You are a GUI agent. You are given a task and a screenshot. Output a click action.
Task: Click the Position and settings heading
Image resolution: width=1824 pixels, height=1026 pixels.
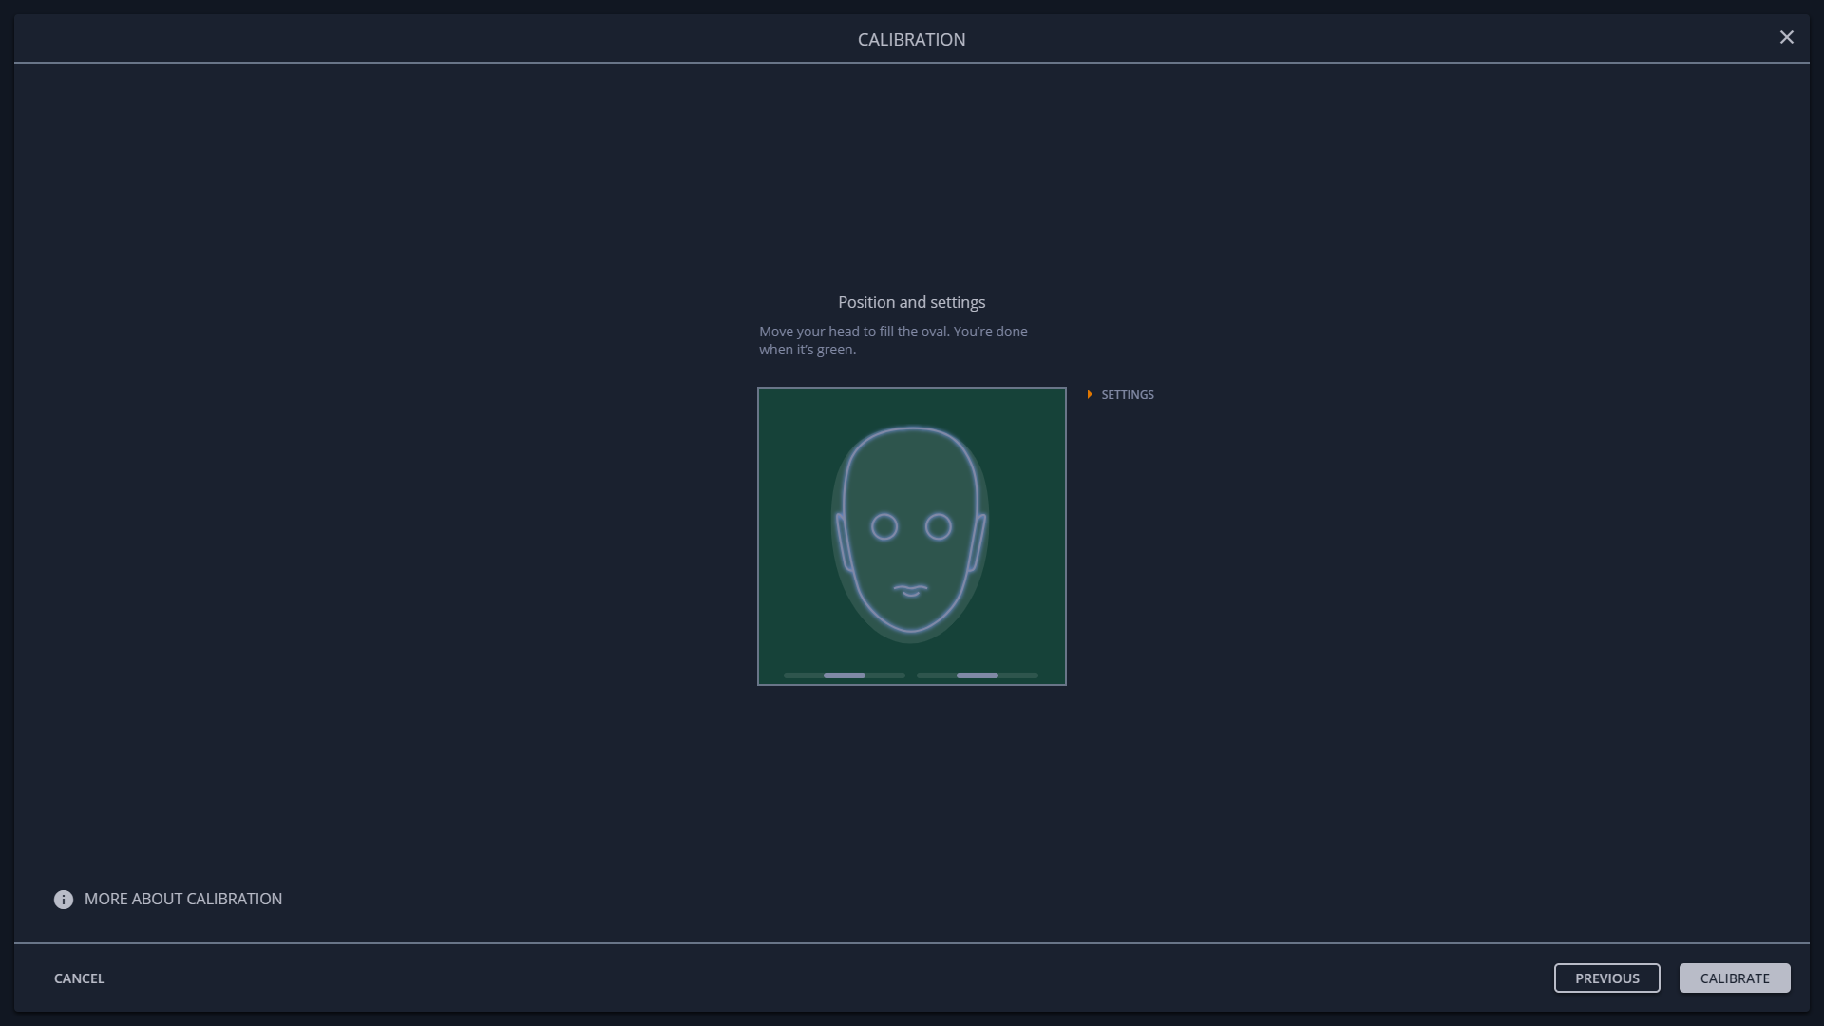coord(911,303)
